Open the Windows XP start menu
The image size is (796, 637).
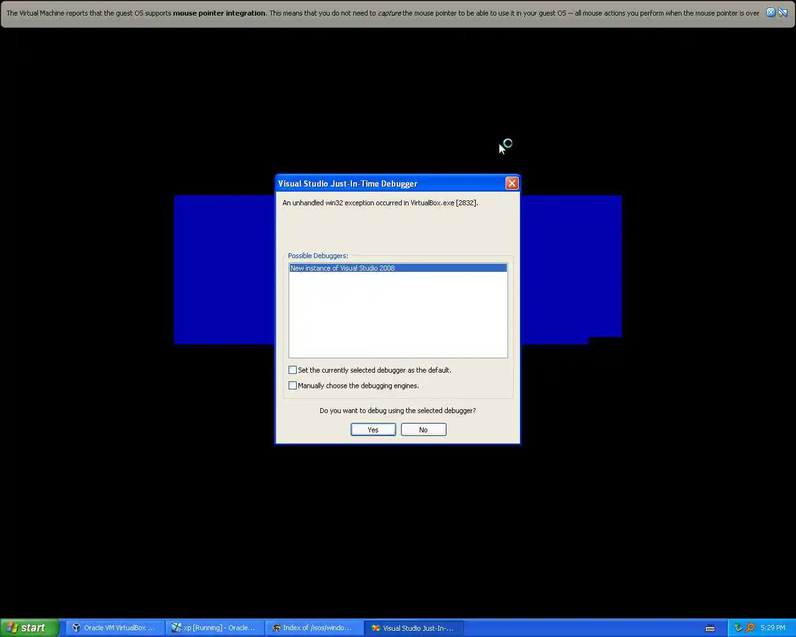click(x=30, y=628)
